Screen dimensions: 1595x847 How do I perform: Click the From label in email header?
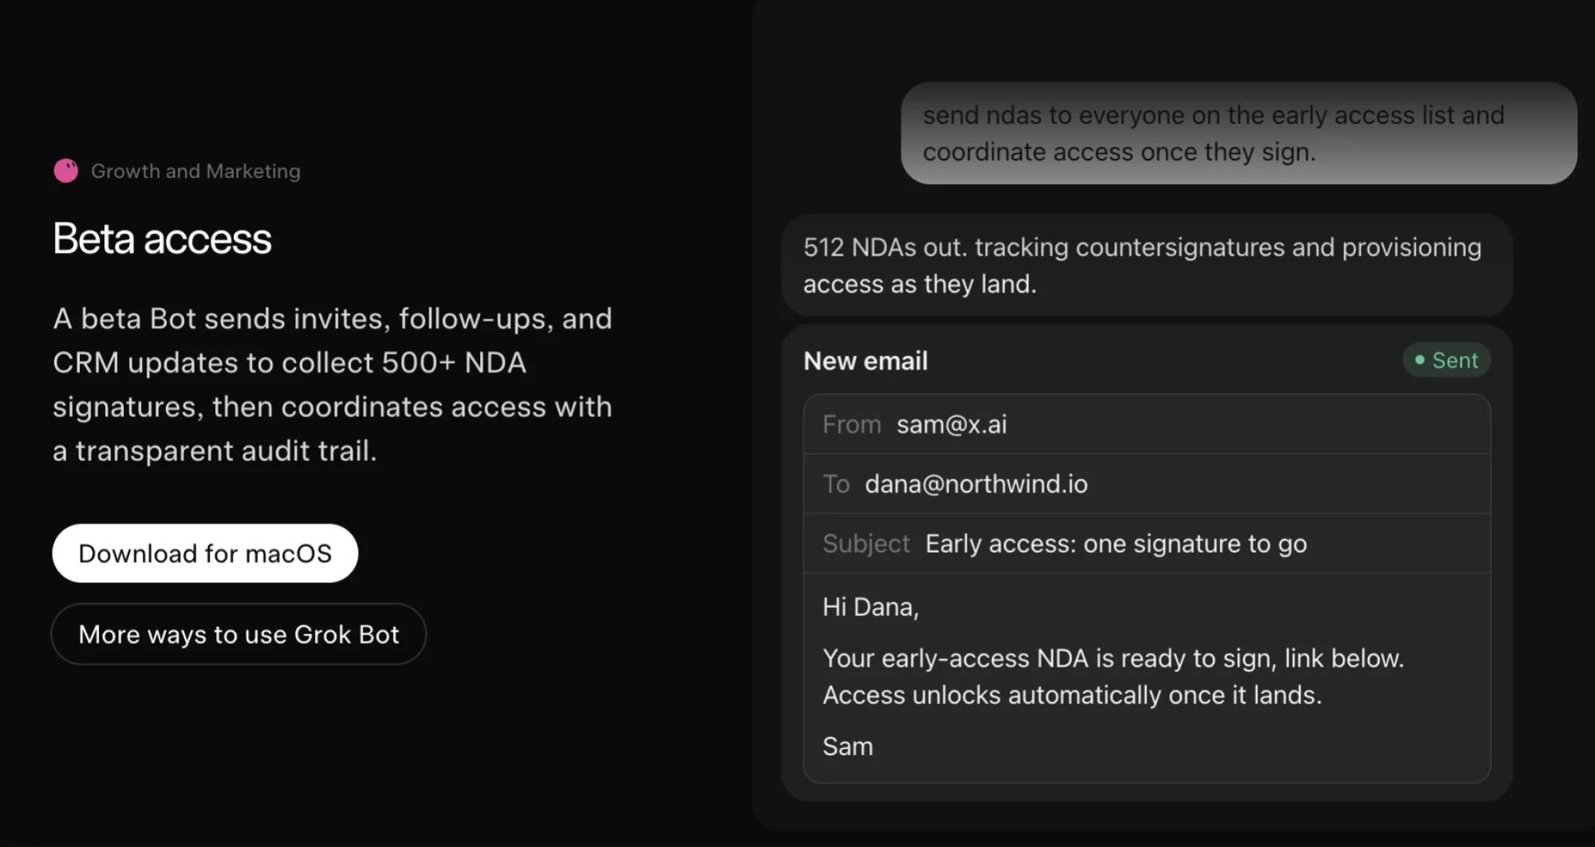coord(852,424)
